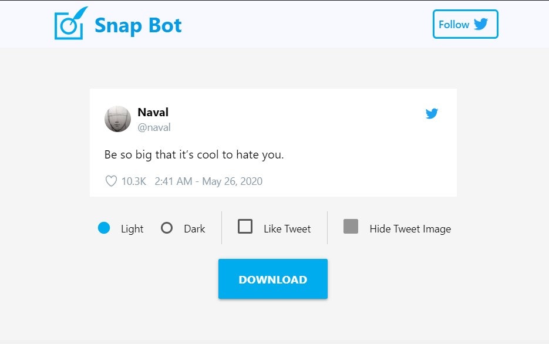
Task: Click the Snap Bot logo icon
Action: [70, 23]
